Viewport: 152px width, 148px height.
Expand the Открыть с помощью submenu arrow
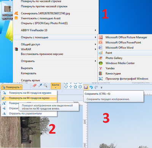pos(95,37)
